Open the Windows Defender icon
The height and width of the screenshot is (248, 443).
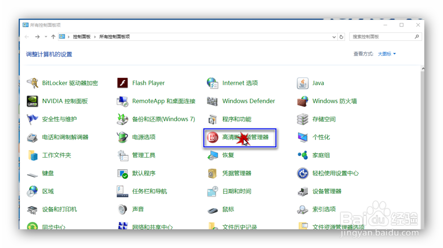[x=213, y=101]
